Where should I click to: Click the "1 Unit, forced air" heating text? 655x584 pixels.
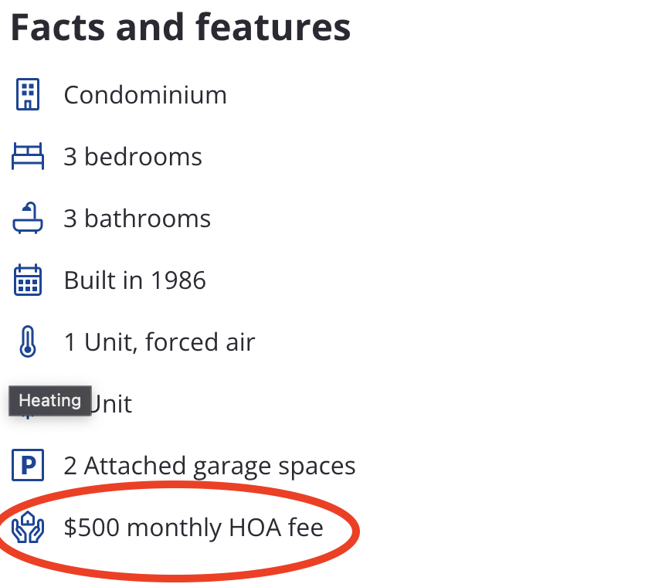click(x=159, y=342)
